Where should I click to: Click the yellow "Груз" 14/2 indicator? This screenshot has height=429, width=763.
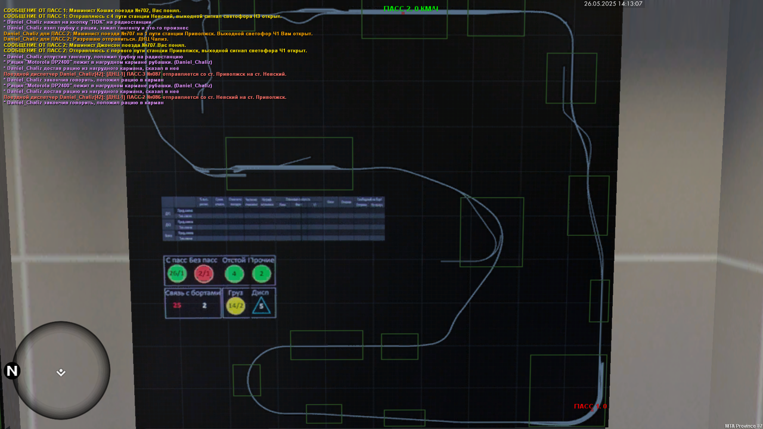(x=236, y=306)
